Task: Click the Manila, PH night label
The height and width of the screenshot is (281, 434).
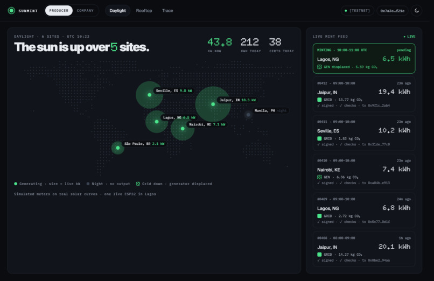Action: click(271, 111)
